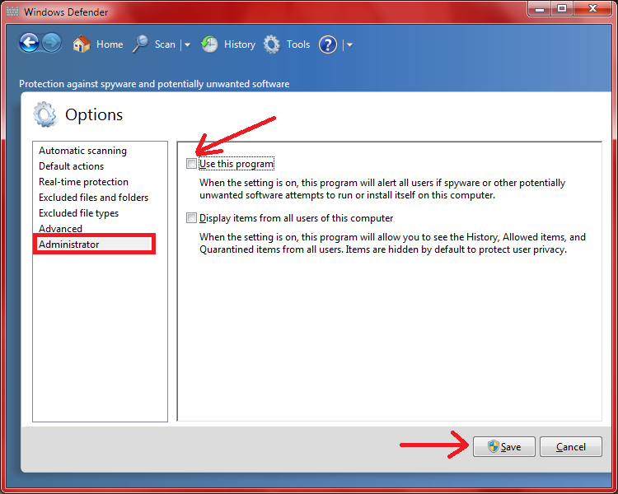Select Advanced in options list
This screenshot has width=618, height=494.
[x=60, y=229]
